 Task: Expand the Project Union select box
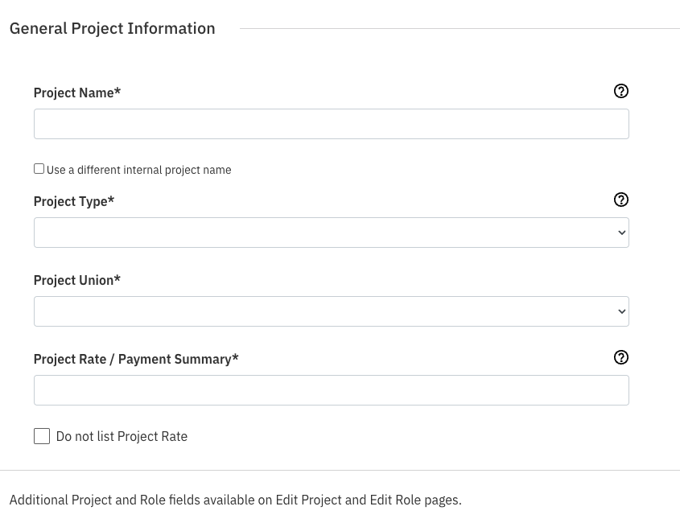331,311
